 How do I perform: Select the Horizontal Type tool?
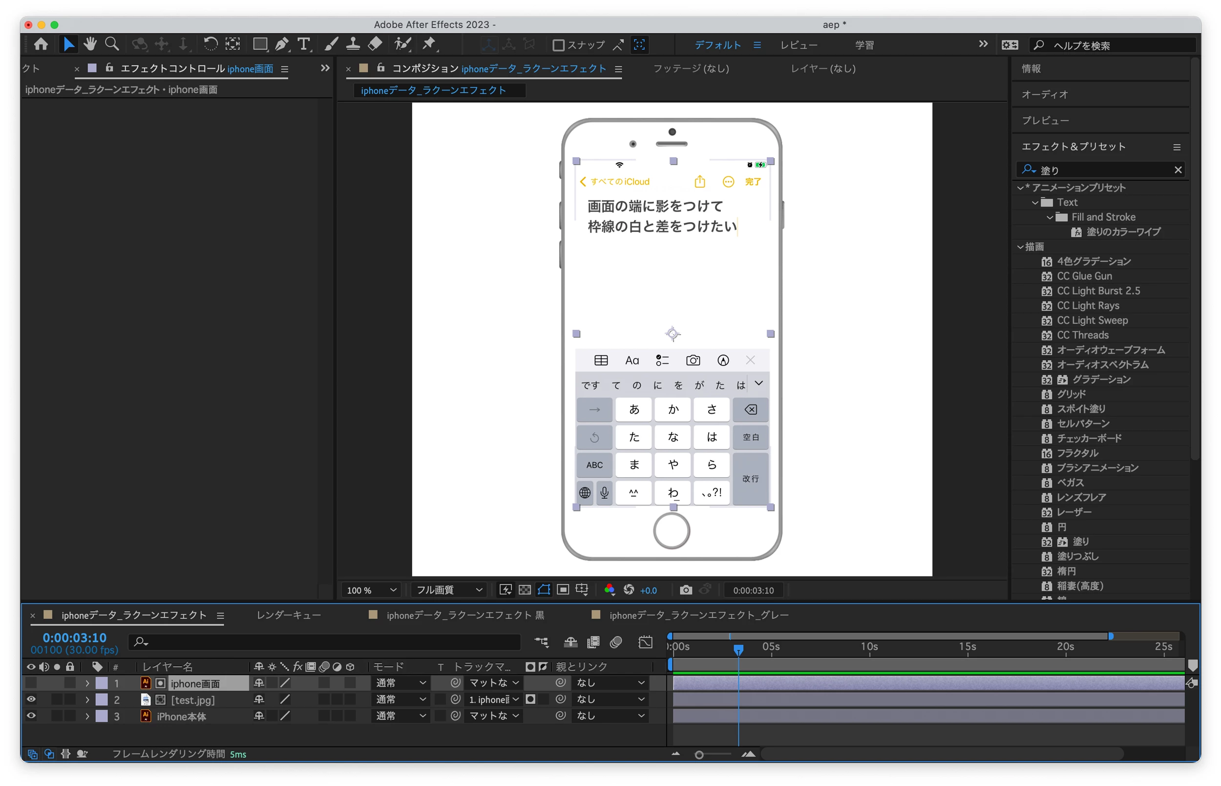304,44
